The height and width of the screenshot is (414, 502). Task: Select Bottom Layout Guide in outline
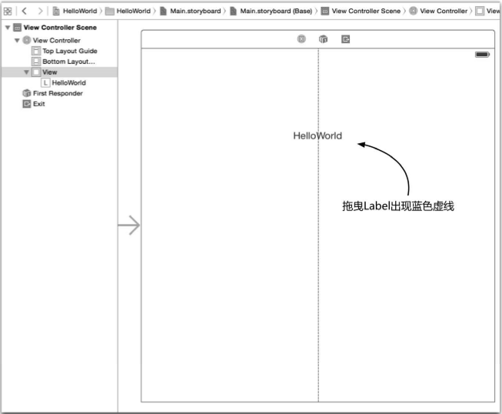tap(68, 62)
